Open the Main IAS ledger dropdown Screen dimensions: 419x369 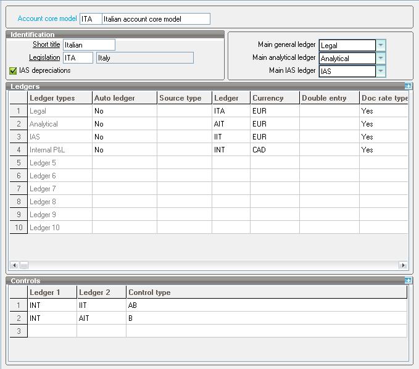click(x=381, y=71)
